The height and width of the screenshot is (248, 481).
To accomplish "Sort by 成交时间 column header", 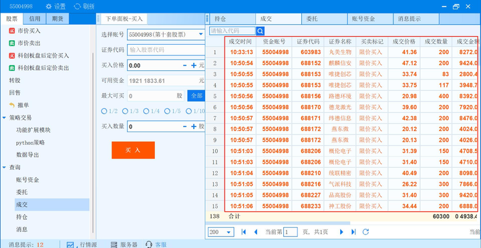I will point(240,41).
